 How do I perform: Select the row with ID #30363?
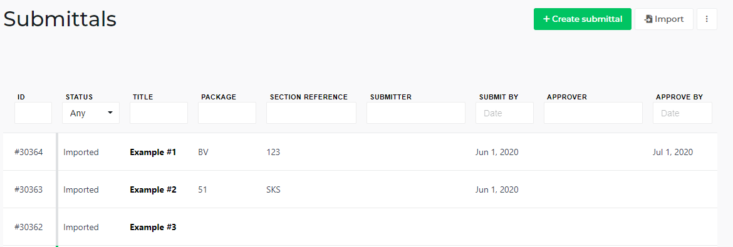(x=360, y=189)
